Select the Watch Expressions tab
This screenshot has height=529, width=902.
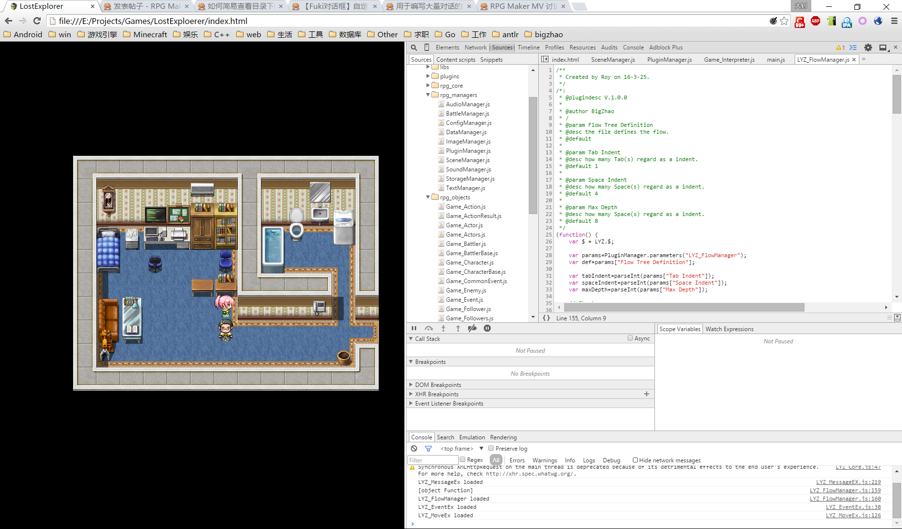[729, 329]
